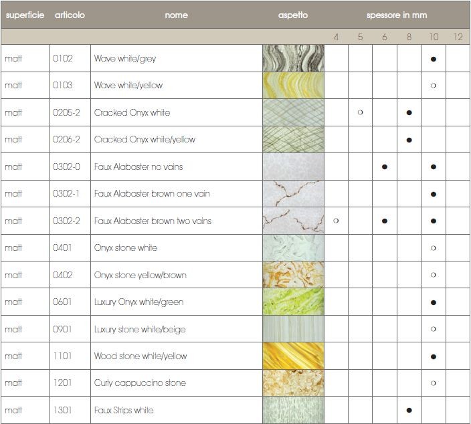Click the 'articolo' column header
The image size is (471, 424).
70,15
